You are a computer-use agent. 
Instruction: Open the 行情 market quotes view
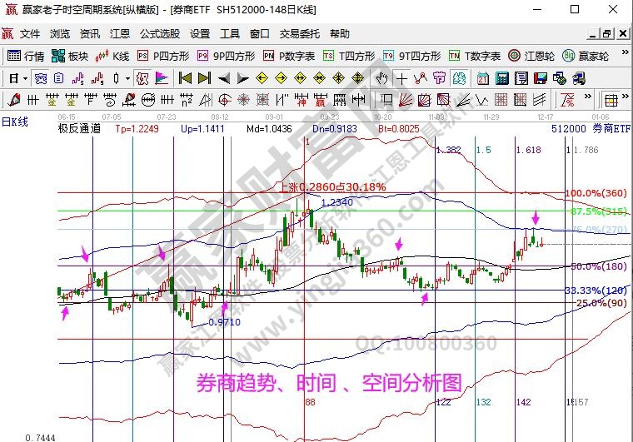[24, 57]
